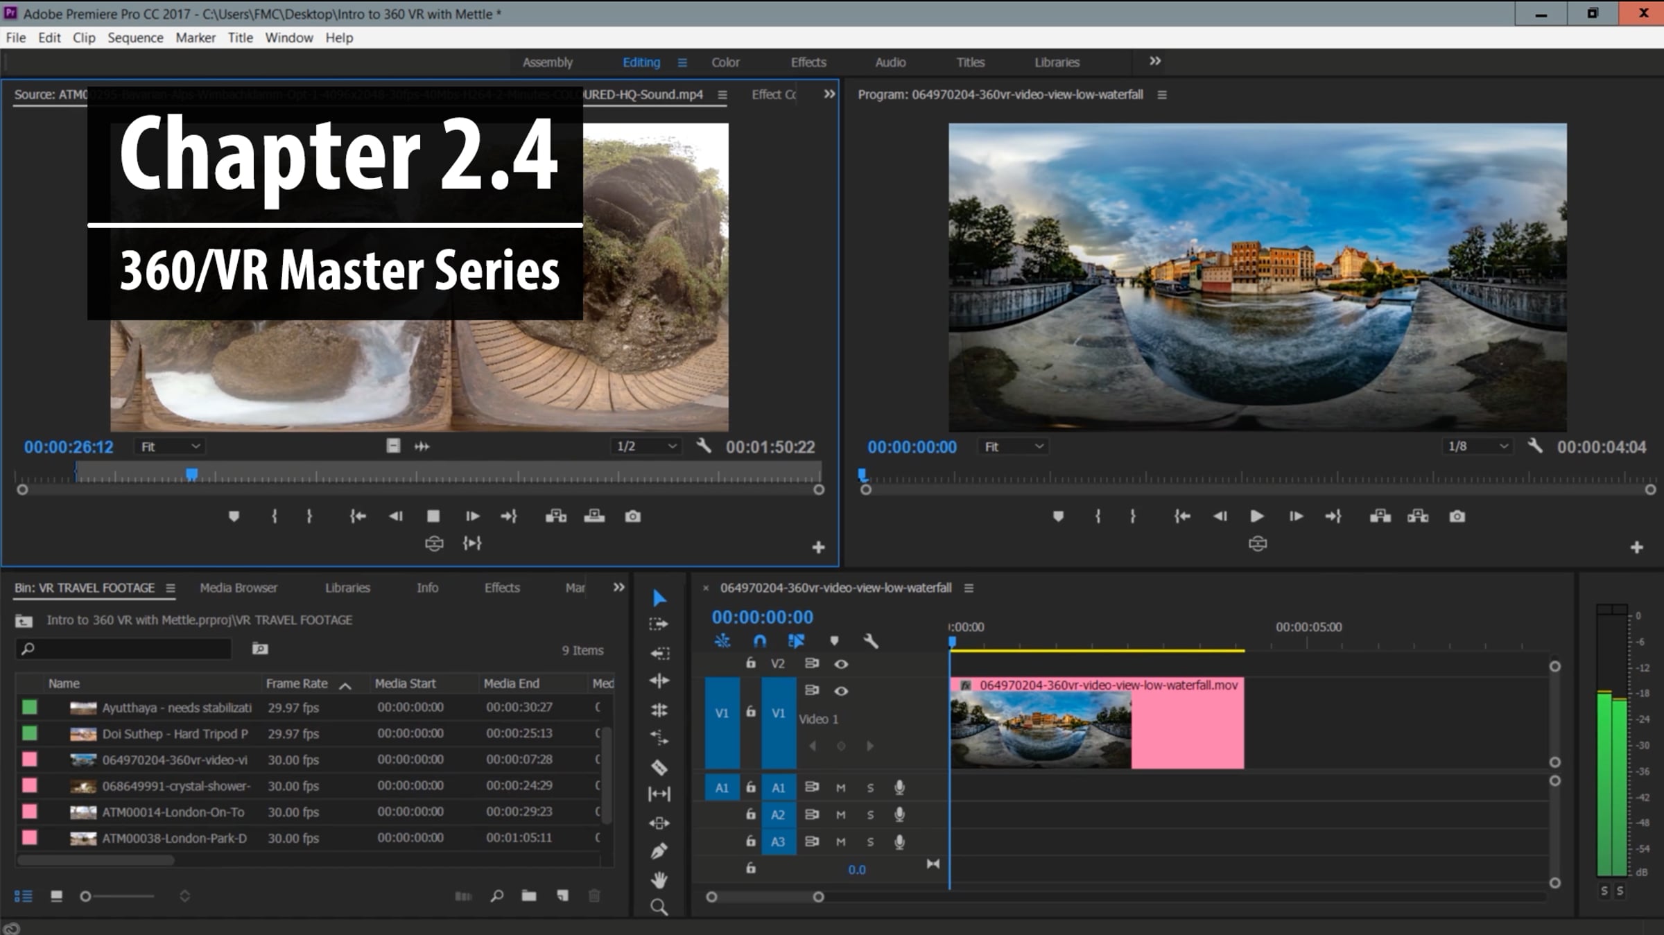This screenshot has height=935, width=1664.
Task: Mute audio track A1
Action: (x=840, y=788)
